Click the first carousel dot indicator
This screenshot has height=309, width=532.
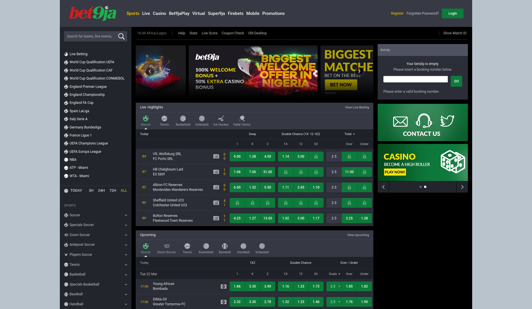click(x=421, y=187)
